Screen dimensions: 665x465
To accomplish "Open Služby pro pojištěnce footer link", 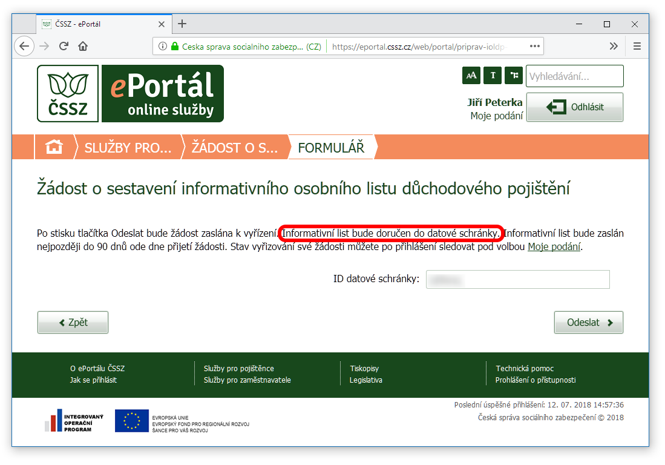I will click(x=239, y=368).
